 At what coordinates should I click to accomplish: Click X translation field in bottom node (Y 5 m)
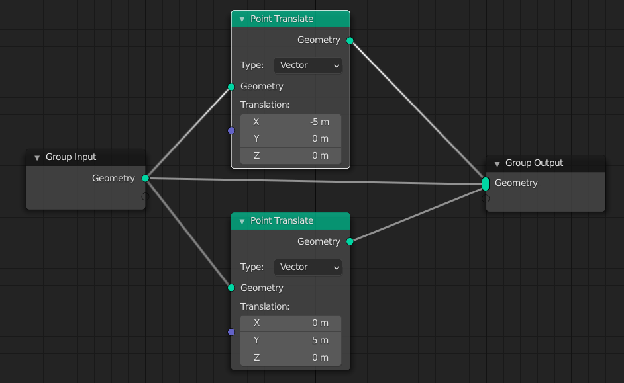[291, 323]
